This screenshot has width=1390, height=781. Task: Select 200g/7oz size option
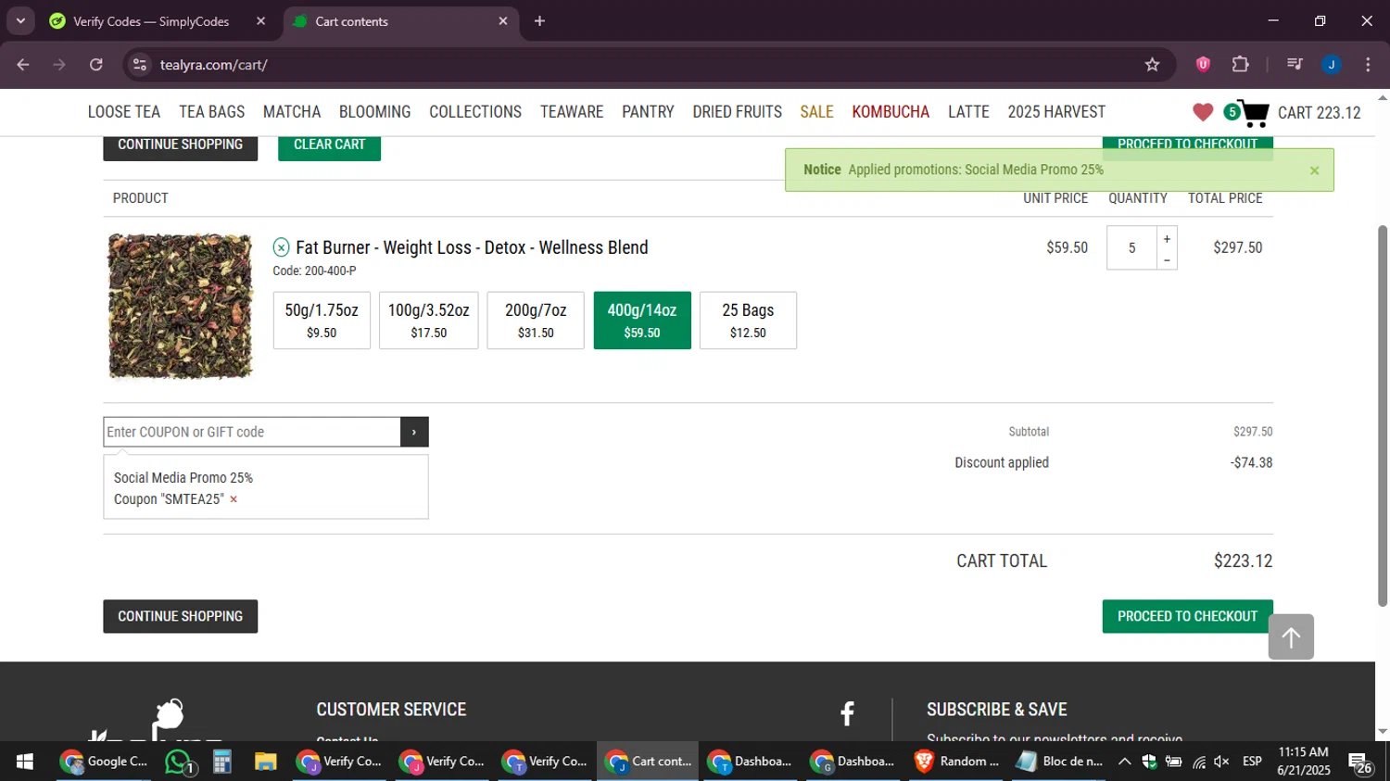(536, 321)
